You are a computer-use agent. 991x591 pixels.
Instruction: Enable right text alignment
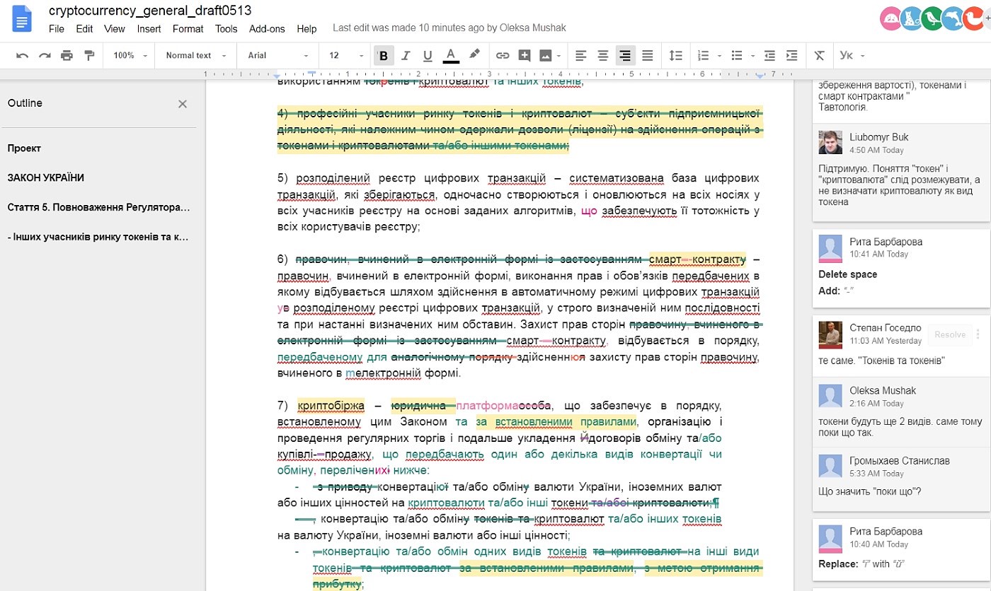625,55
